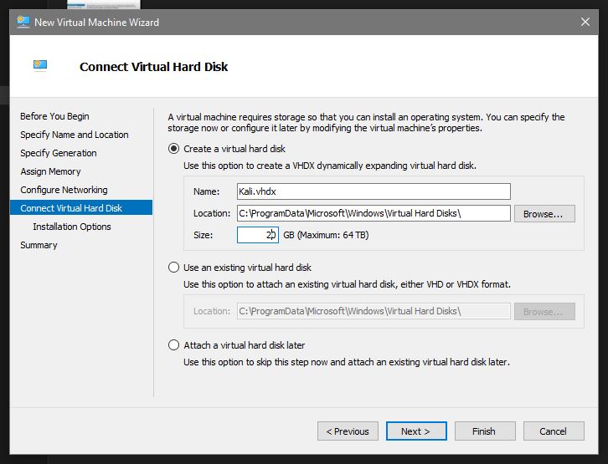The height and width of the screenshot is (464, 608).
Task: Close the New Virtual Machine Wizard
Action: click(584, 22)
